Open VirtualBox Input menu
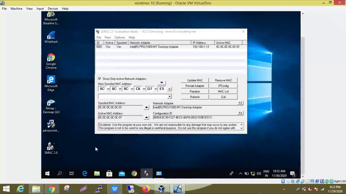This screenshot has width=346, height=194. (40, 9)
